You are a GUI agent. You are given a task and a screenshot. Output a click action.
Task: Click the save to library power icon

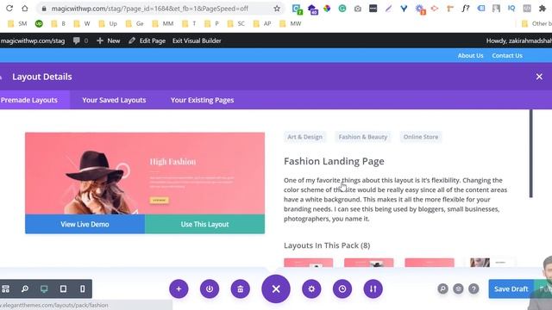210,289
